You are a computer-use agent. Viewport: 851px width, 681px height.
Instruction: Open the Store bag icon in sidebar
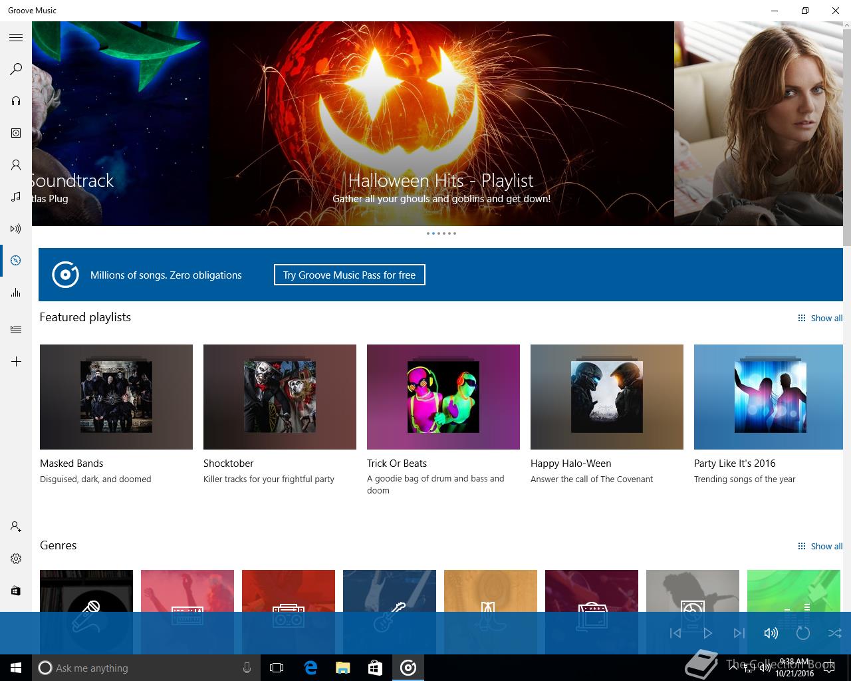pos(16,591)
